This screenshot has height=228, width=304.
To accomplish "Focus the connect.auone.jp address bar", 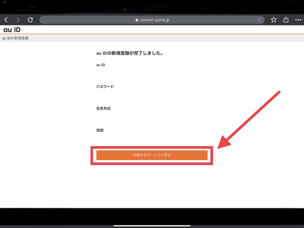I will [152, 20].
